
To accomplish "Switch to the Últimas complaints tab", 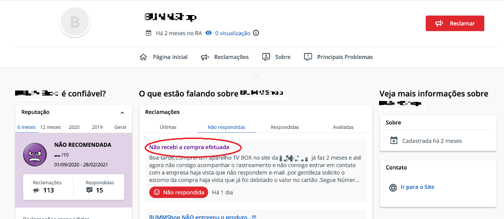I will tap(168, 127).
